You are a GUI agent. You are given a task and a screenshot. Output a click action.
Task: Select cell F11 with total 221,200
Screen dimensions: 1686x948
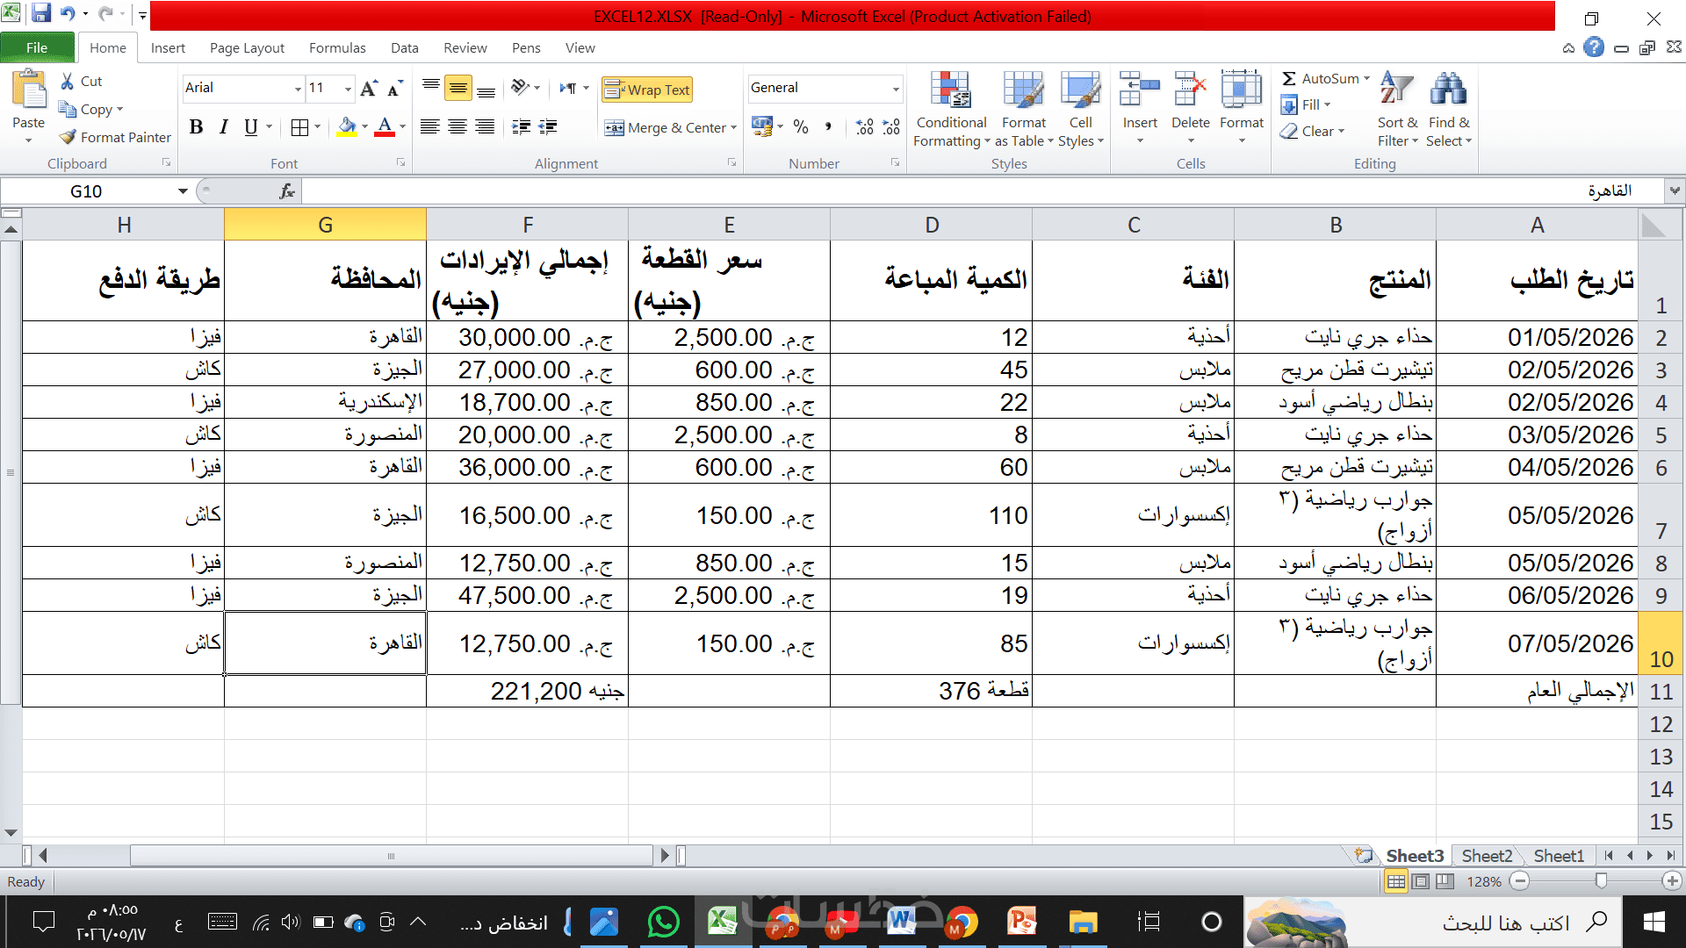527,691
